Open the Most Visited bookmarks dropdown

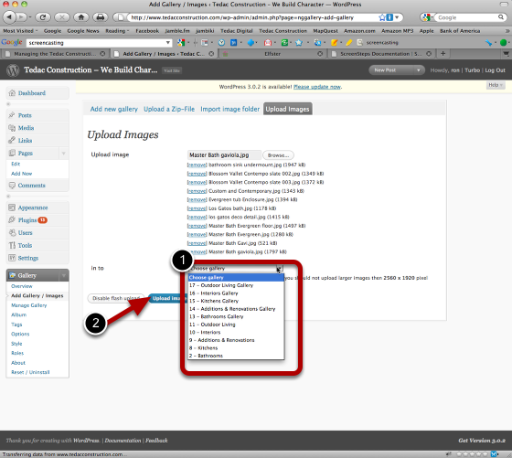[x=20, y=31]
